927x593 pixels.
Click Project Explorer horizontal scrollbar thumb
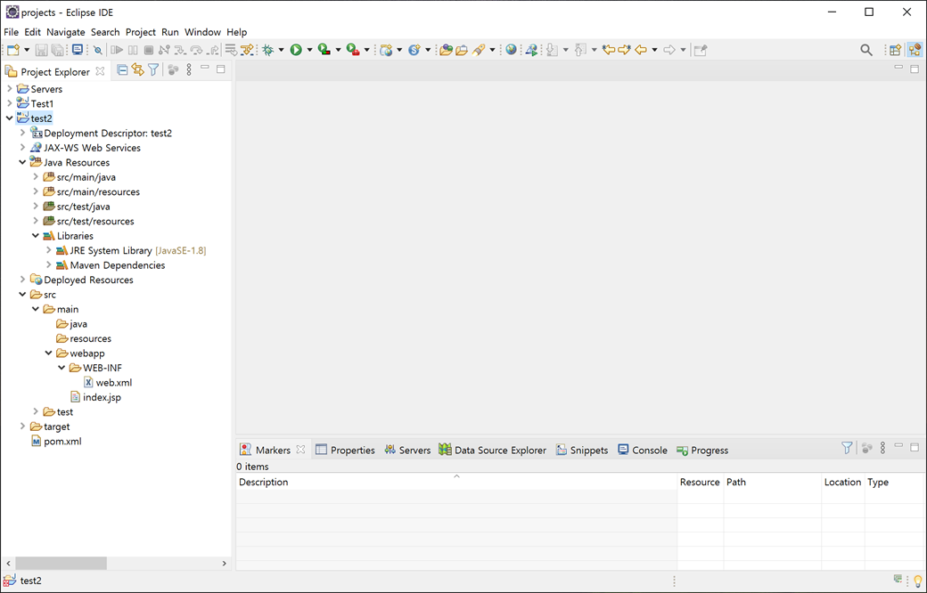(x=61, y=564)
